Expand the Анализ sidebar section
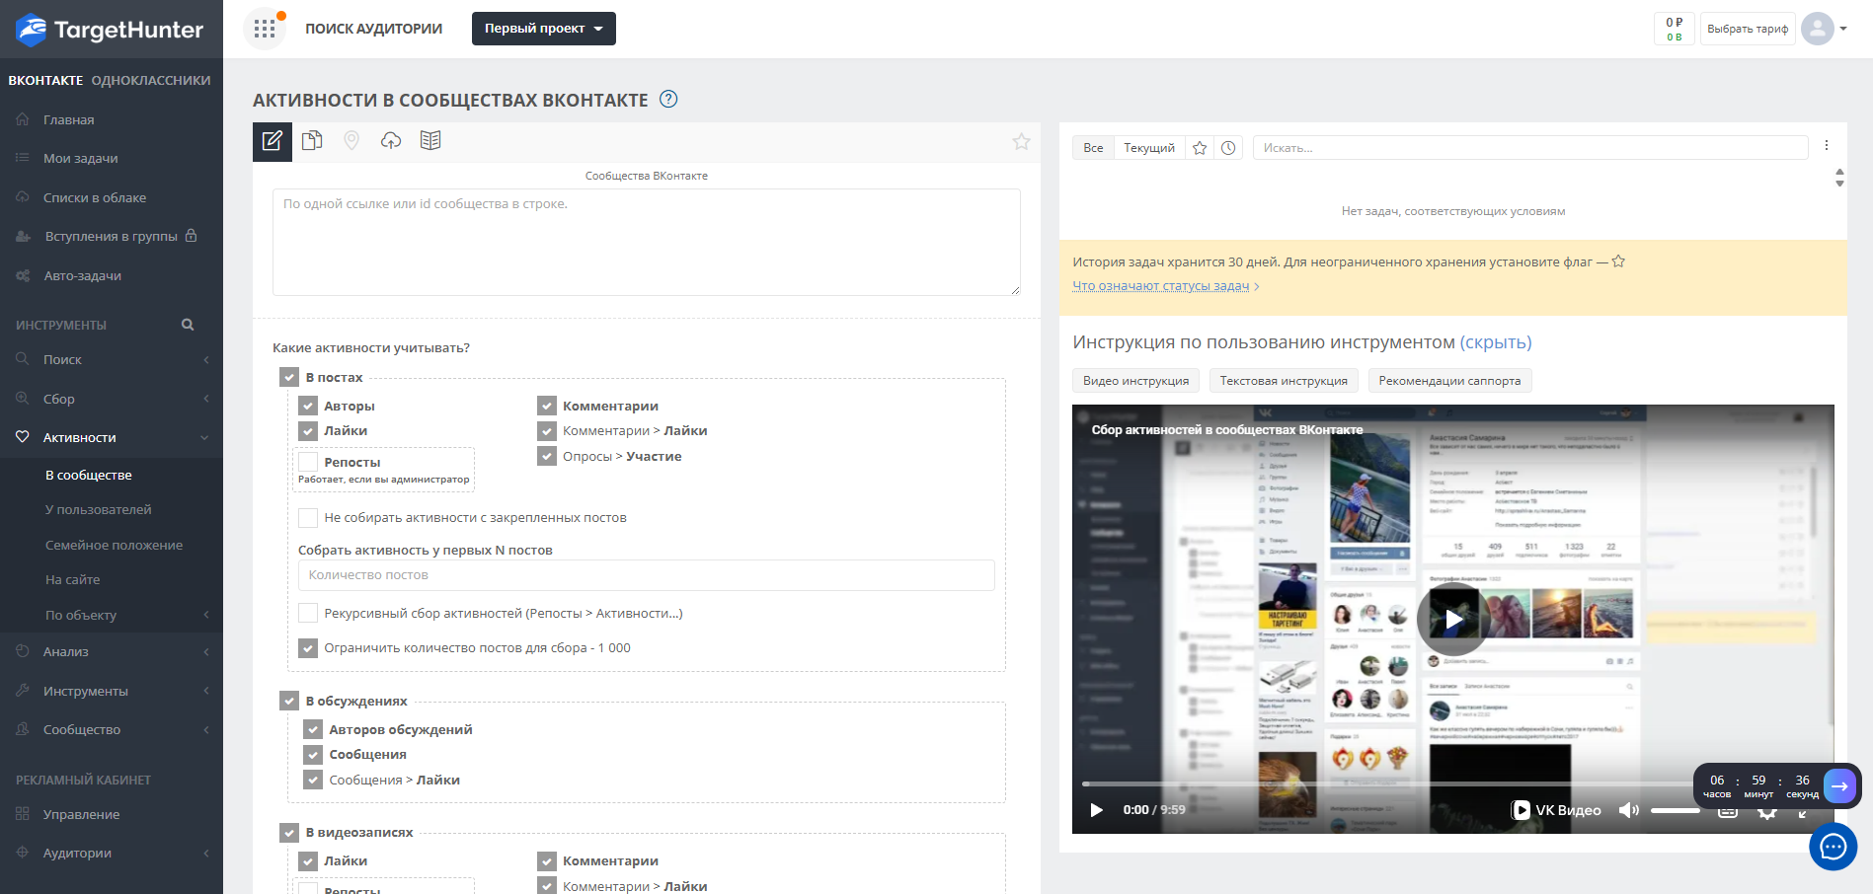1873x894 pixels. click(x=112, y=652)
